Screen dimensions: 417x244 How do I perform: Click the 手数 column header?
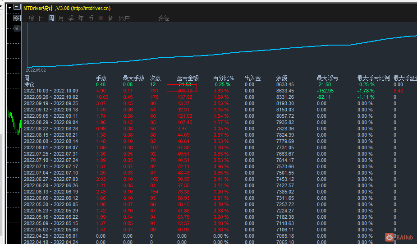click(x=101, y=78)
